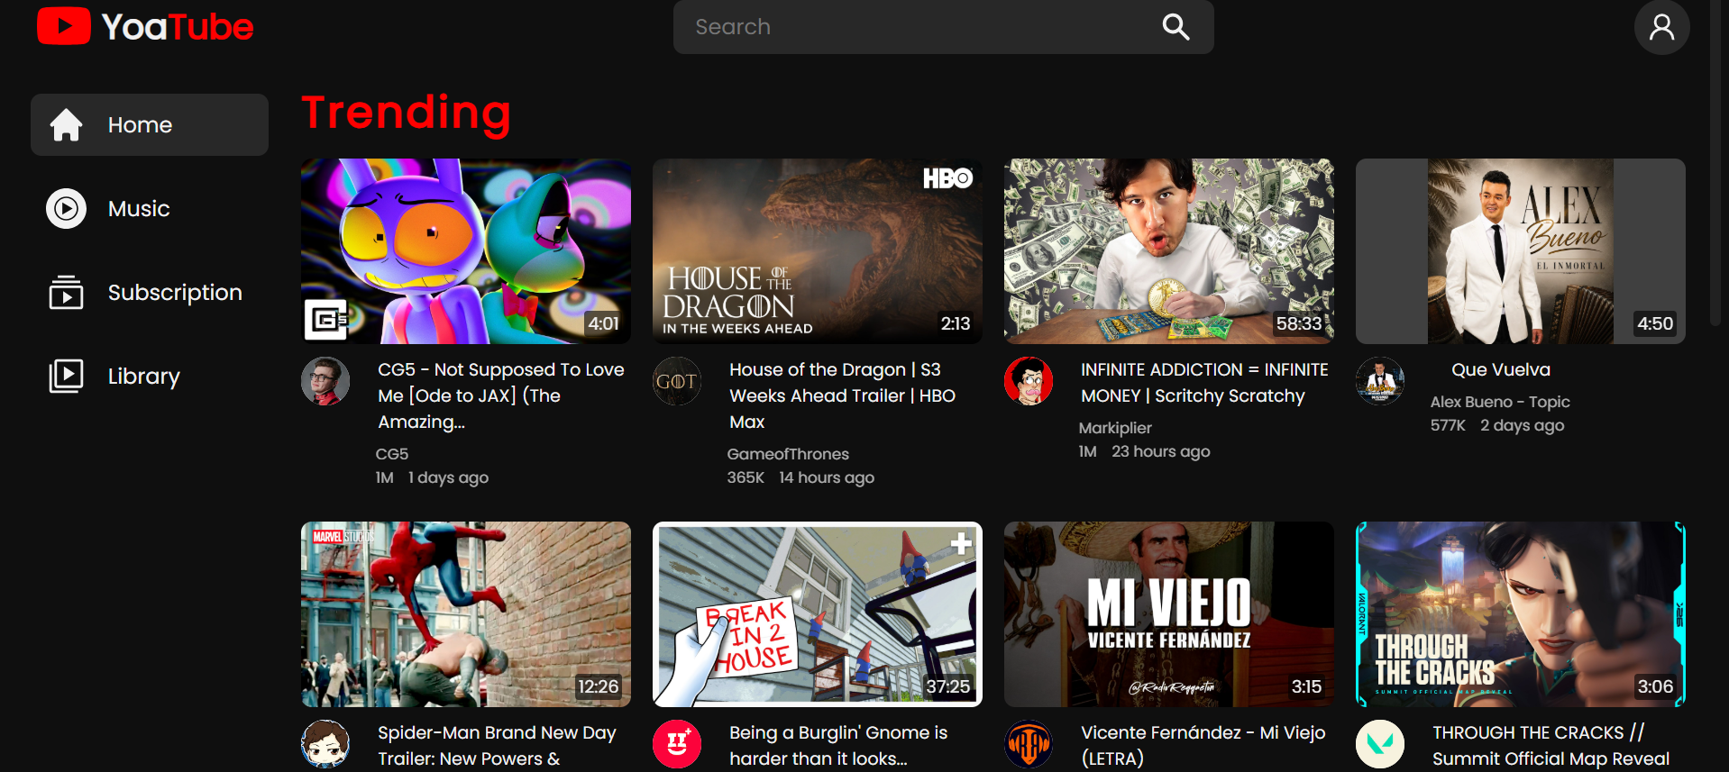The image size is (1729, 772).
Task: Click the Library sidebar icon
Action: pos(66,376)
